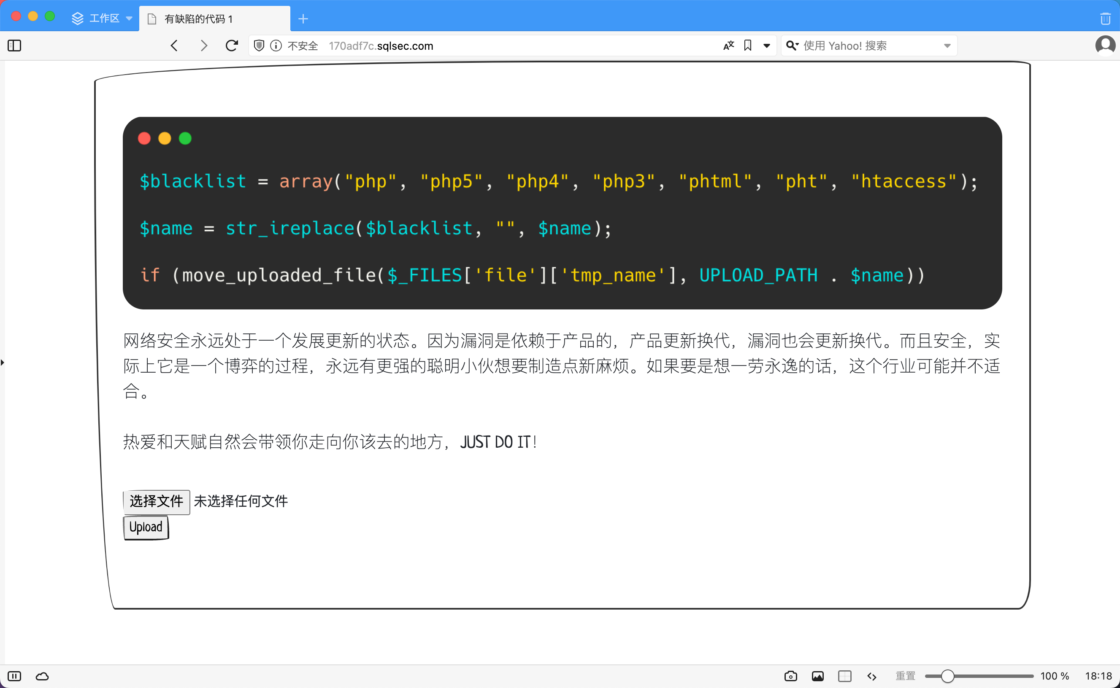The width and height of the screenshot is (1120, 688).
Task: Click the 未选择任何文件 label
Action: pos(241,501)
